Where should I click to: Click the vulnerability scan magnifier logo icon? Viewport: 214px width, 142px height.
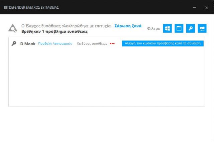click(13, 28)
